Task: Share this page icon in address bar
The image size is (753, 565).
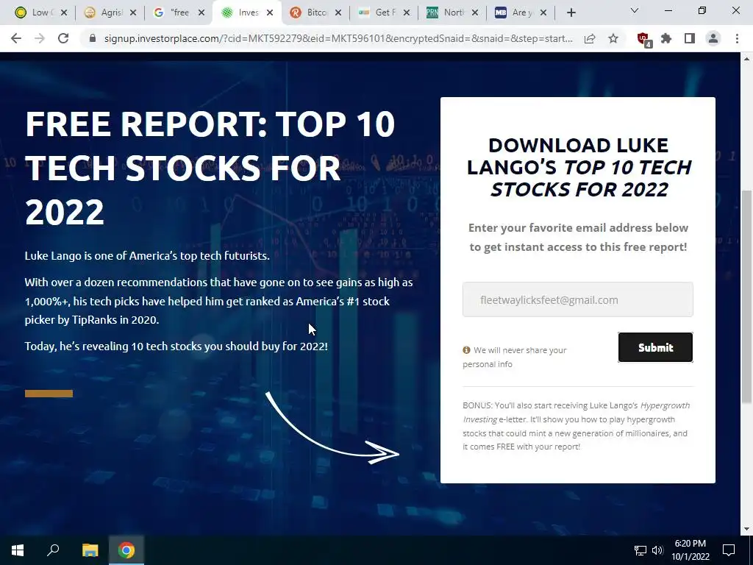Action: (590, 38)
